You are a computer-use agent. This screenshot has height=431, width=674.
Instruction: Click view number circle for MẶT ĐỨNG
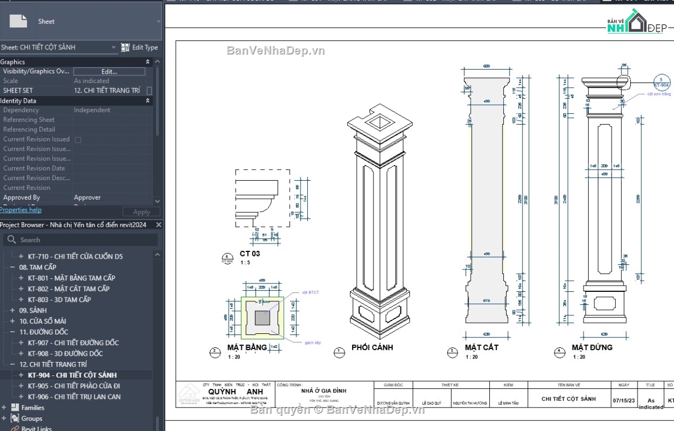coord(559,352)
